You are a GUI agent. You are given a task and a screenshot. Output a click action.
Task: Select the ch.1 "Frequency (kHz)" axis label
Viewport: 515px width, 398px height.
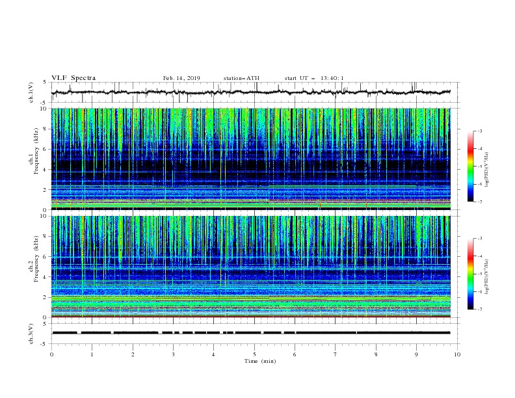coord(36,152)
